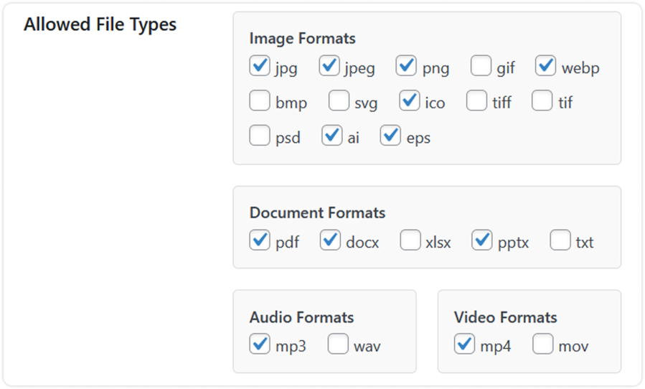This screenshot has width=645, height=389.
Task: Allow psd files
Action: pyautogui.click(x=259, y=136)
